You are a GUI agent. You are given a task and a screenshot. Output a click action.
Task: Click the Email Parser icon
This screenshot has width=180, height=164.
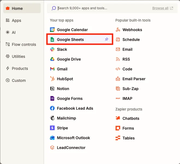(x=118, y=79)
